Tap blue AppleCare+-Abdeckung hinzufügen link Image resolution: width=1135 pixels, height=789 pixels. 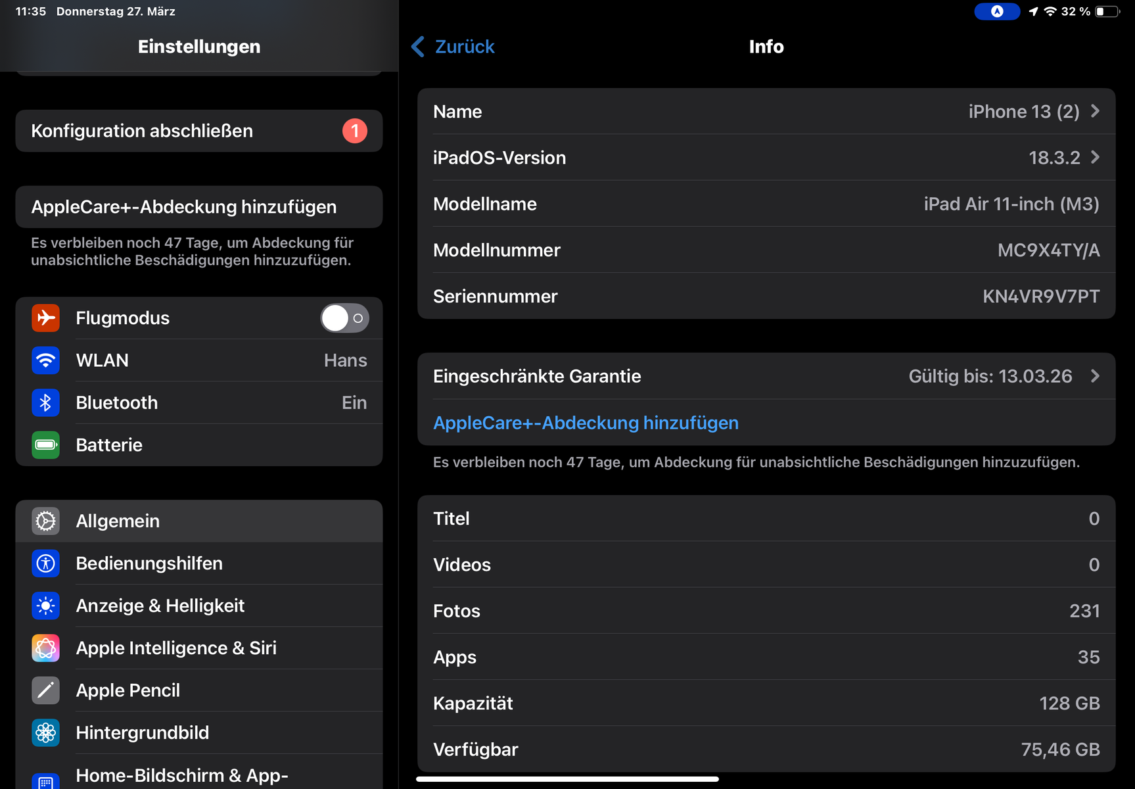coord(586,423)
